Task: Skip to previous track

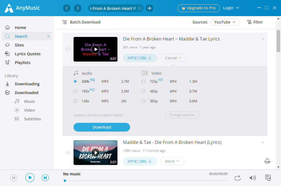Action: 14,178
